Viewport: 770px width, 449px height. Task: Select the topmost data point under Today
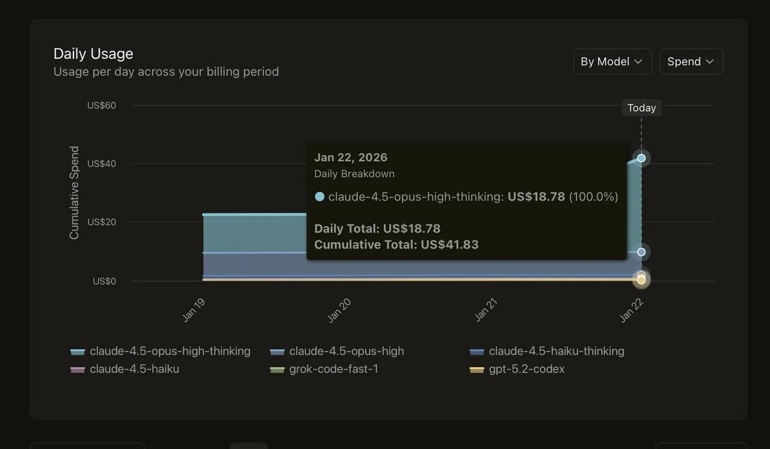(641, 158)
